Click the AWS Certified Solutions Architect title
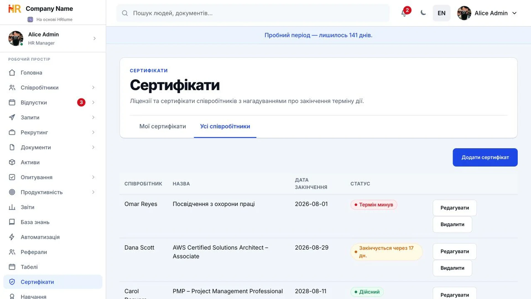The height and width of the screenshot is (299, 531). pos(220,252)
